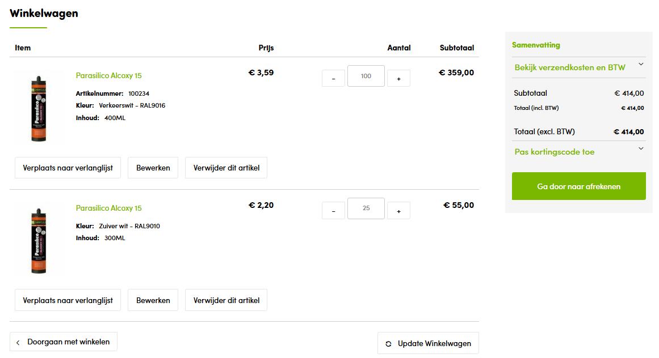
Task: Click the chevron next to verzendkosten en BTW
Action: pyautogui.click(x=641, y=64)
